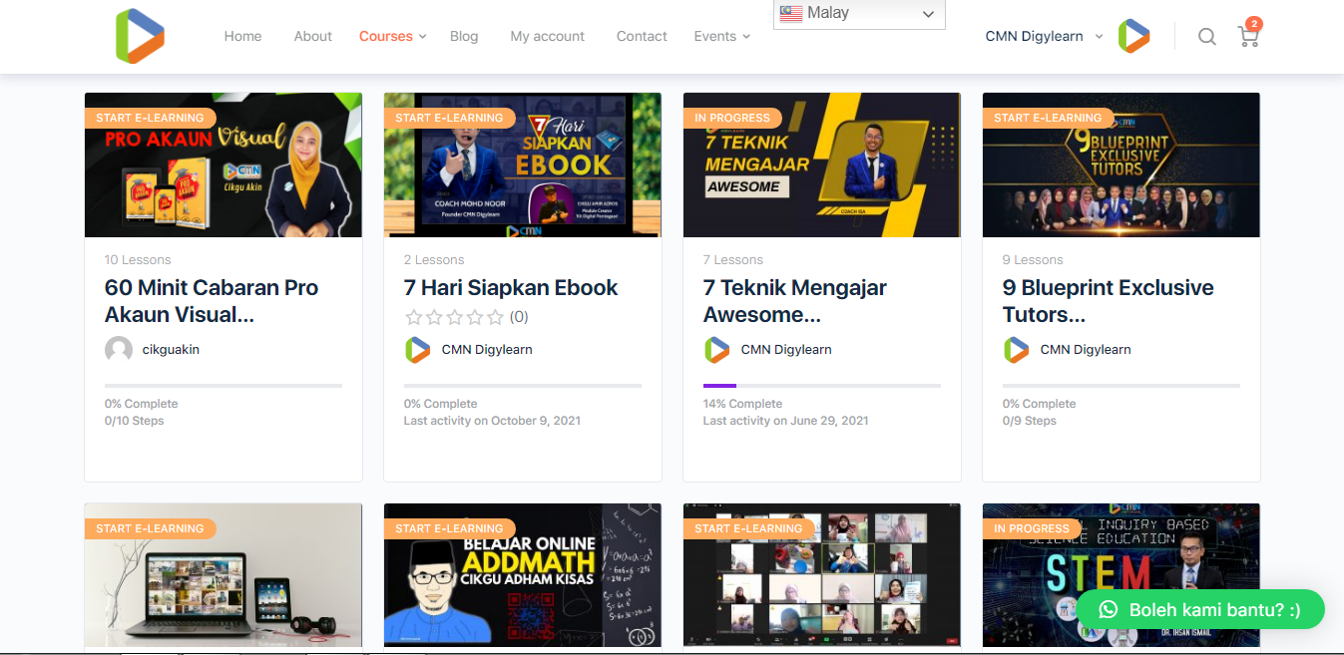Click CMN Digylearn logo under 7 Hari Siapkan Ebook
Screen dimensions: 1344x655
[417, 350]
